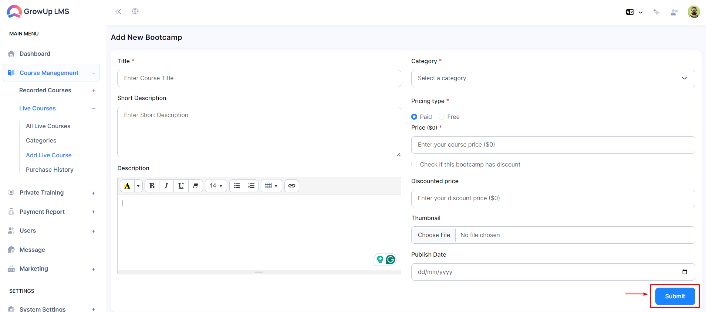Focus the Enter Course Title field
This screenshot has width=706, height=312.
coord(259,78)
